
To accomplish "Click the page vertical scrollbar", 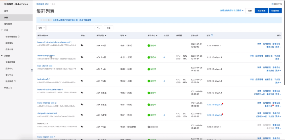I will pyautogui.click(x=284, y=43).
